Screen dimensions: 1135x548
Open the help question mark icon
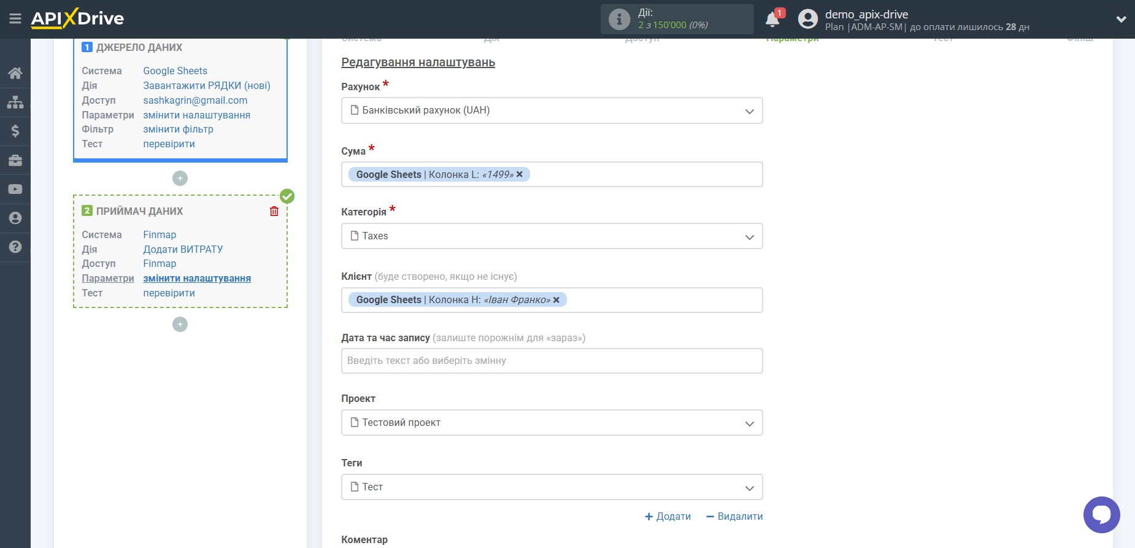click(x=15, y=247)
